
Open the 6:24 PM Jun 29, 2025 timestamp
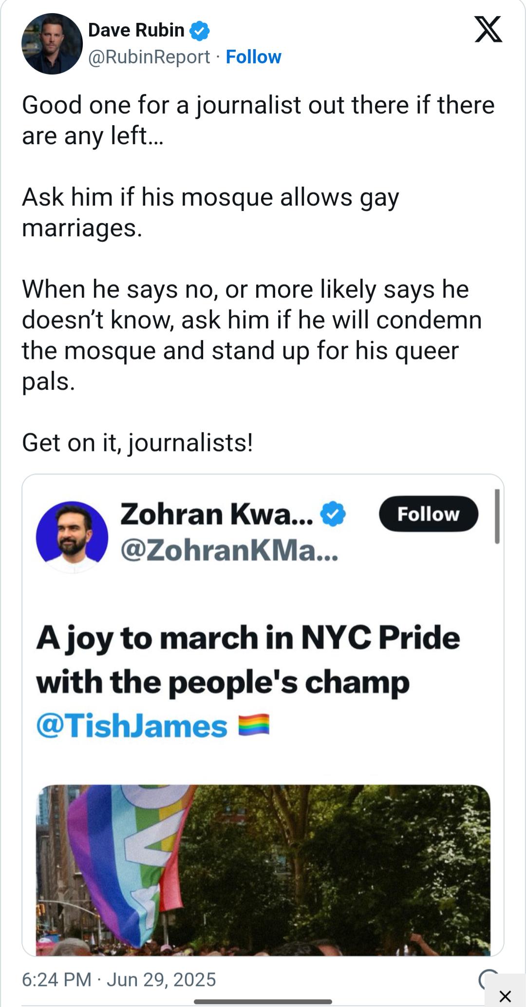119,980
